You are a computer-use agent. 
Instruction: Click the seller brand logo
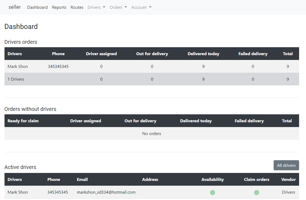tap(15, 7)
